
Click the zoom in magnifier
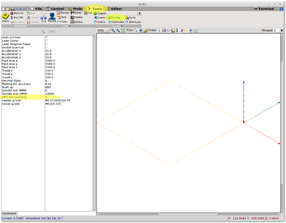[x=113, y=31]
